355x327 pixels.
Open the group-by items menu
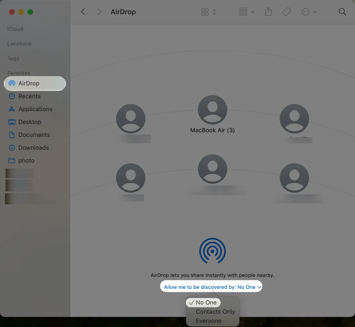point(247,12)
